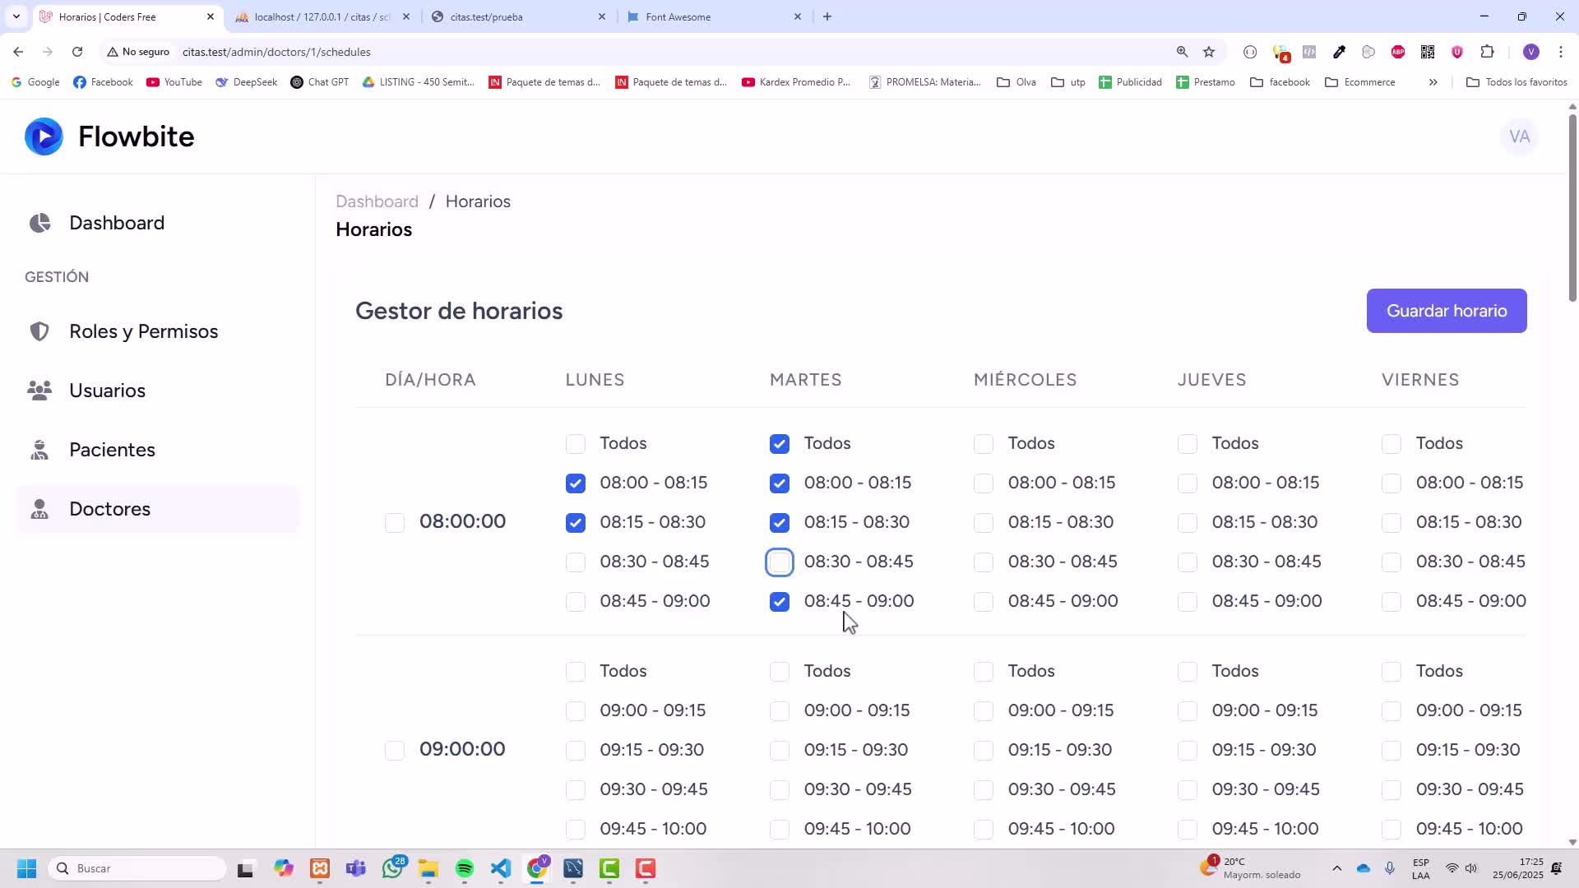Uncheck Martes 08:45 - 09:00 slot
Viewport: 1579px width, 888px height.
780,602
